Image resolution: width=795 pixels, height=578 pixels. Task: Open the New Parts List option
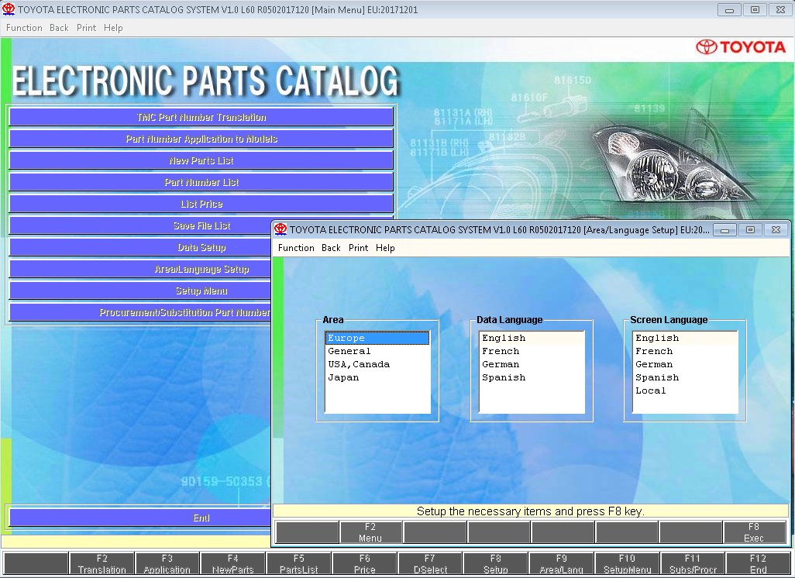(x=201, y=161)
